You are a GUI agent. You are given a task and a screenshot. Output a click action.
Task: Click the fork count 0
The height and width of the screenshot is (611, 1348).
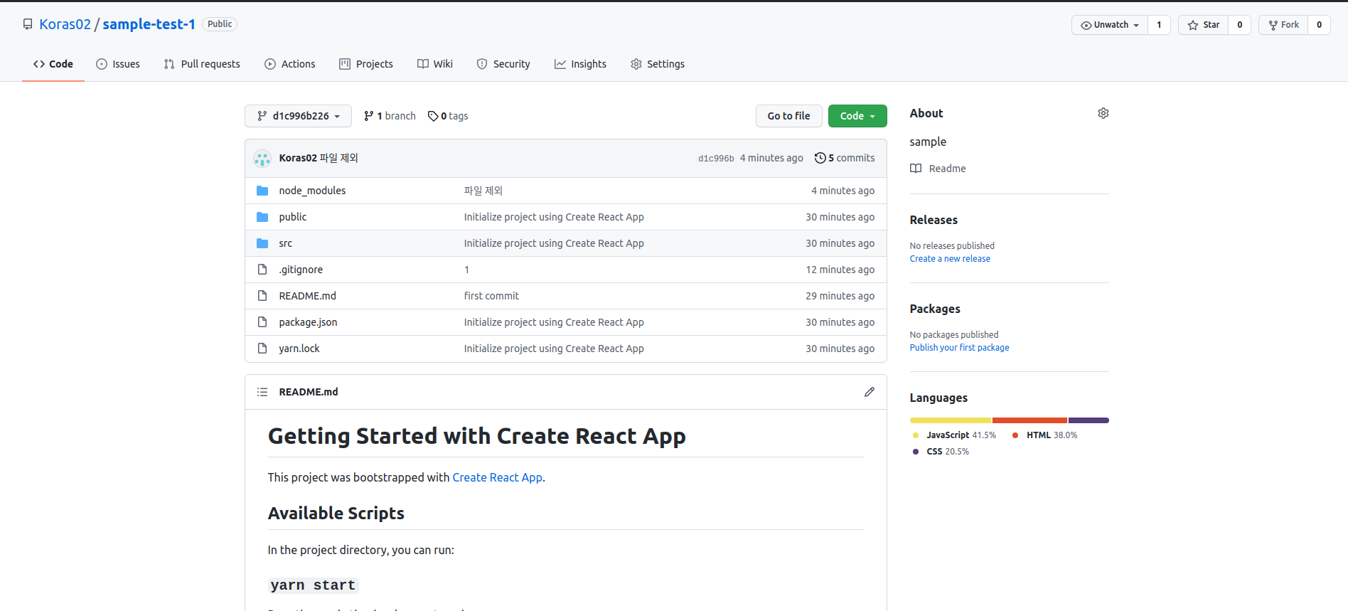[1319, 25]
